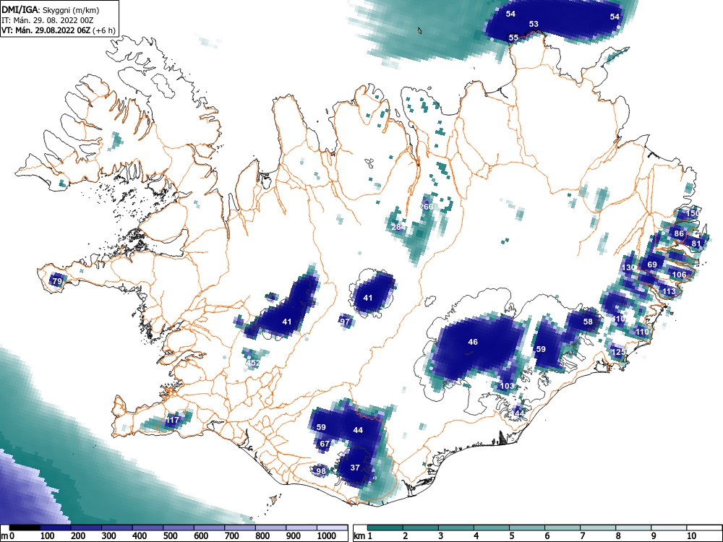Image resolution: width=723 pixels, height=542 pixels.
Task: Click the '10' label on the km legend
Action: (690, 536)
